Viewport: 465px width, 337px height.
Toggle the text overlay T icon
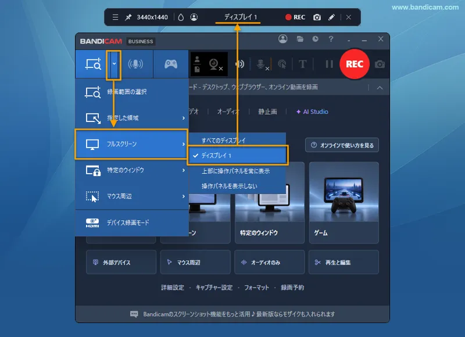(302, 64)
